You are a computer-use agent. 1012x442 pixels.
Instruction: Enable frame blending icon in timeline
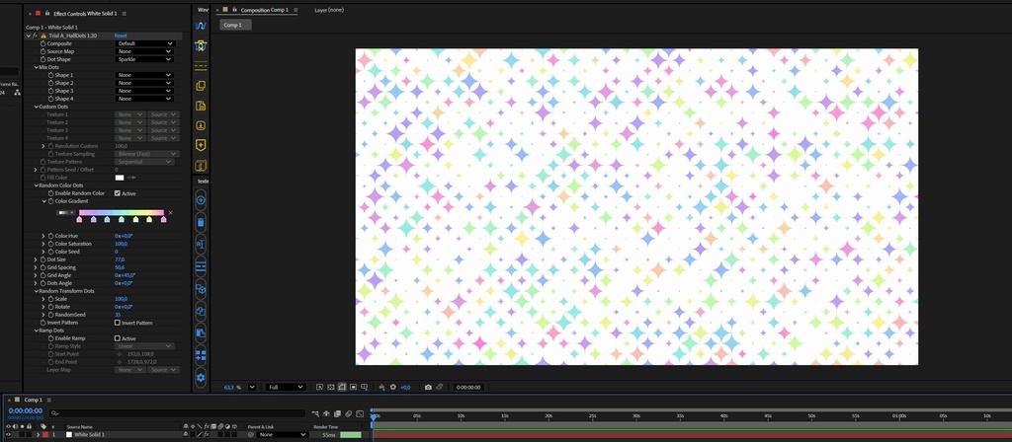click(338, 413)
